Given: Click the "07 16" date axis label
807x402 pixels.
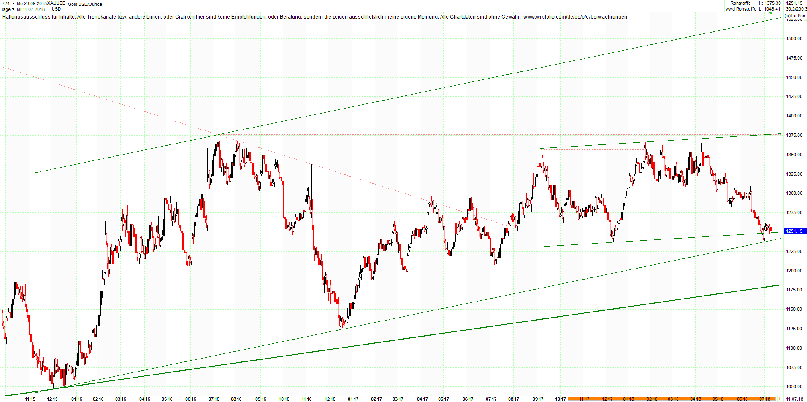Looking at the screenshot, I should (214, 398).
